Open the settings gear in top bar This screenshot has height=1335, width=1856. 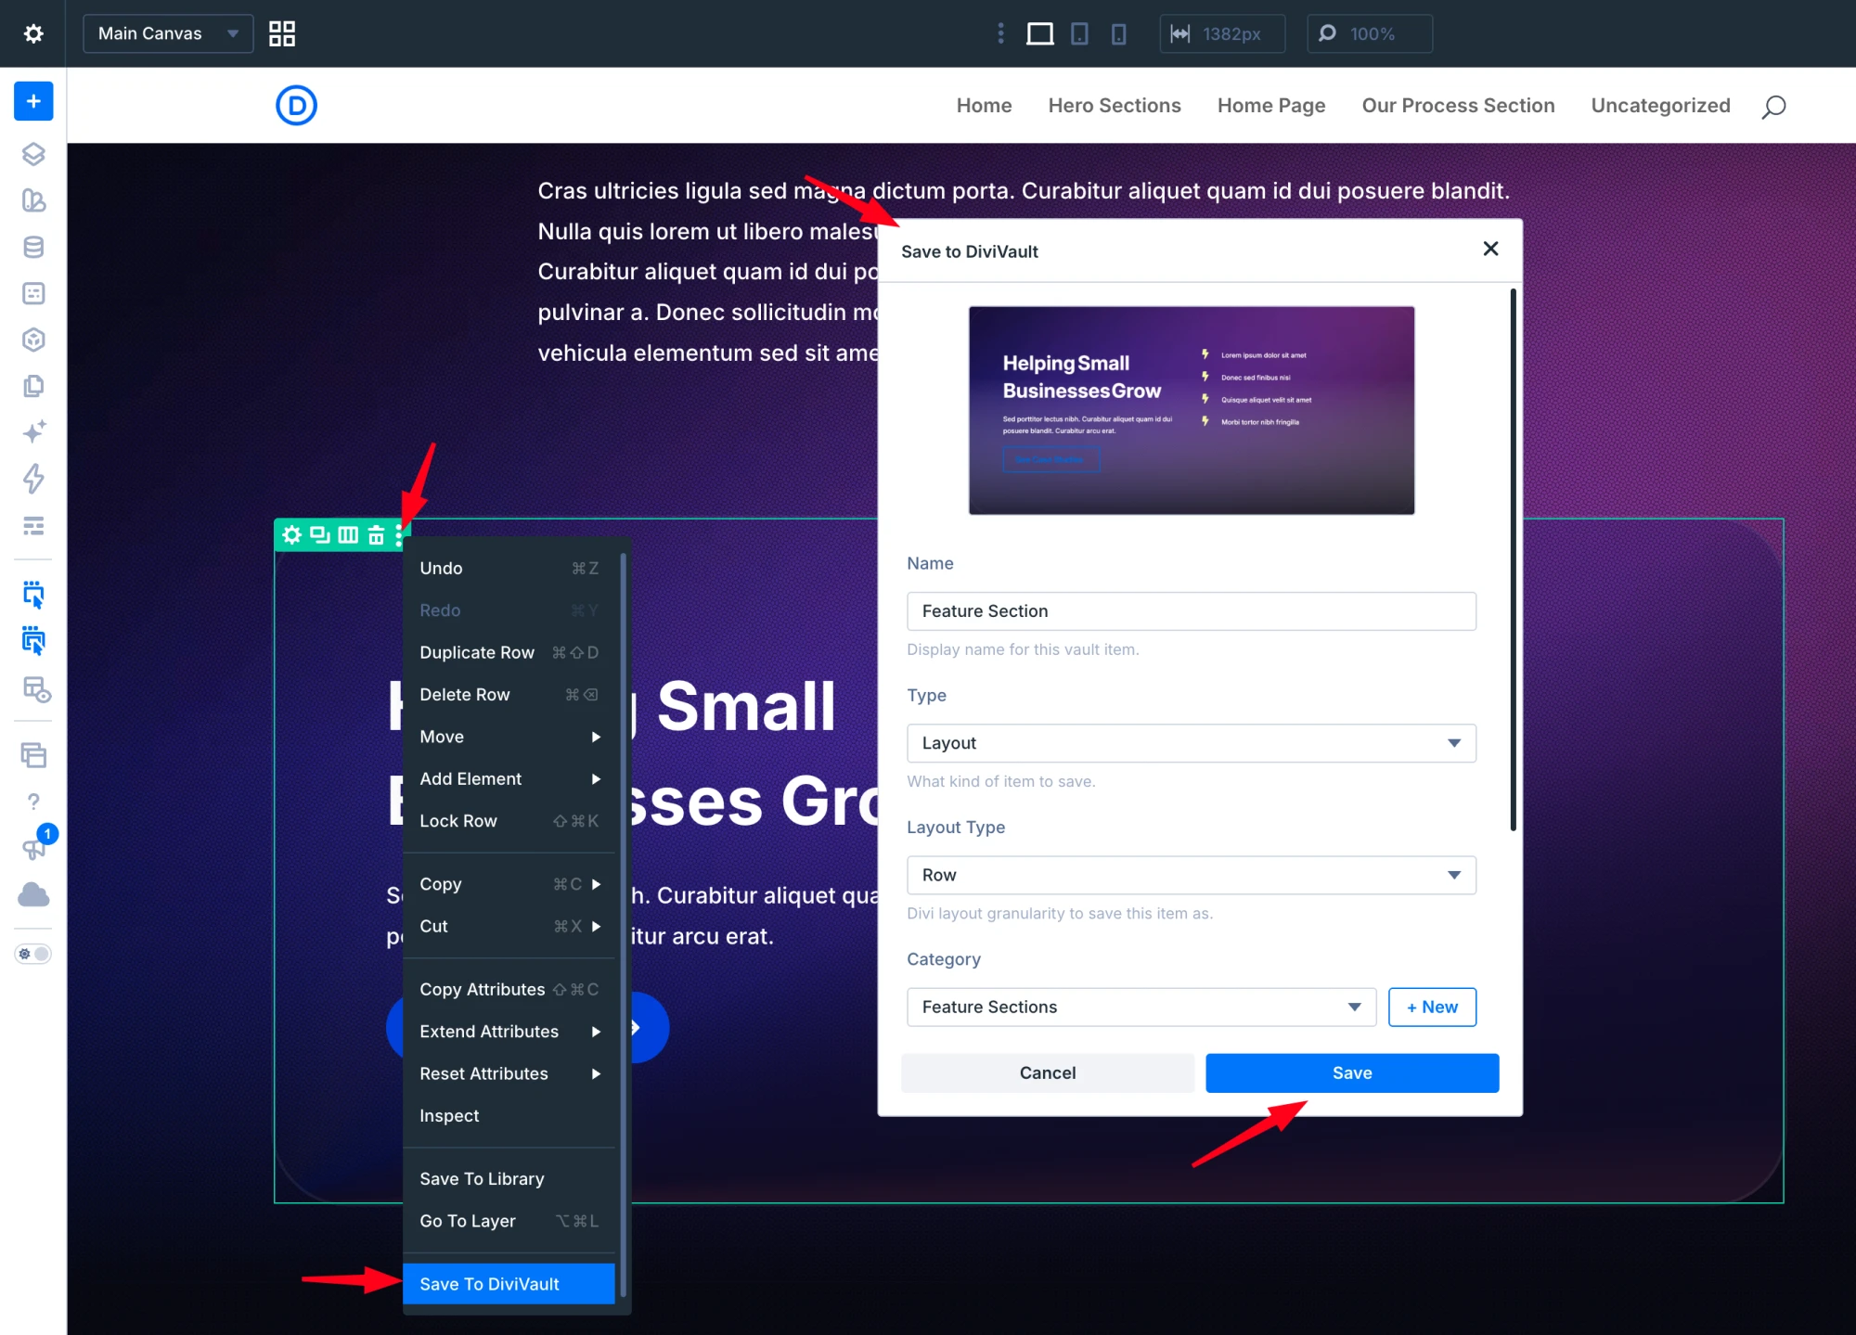coord(33,33)
